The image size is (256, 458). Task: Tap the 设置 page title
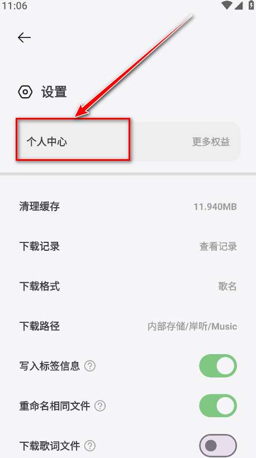pos(54,92)
